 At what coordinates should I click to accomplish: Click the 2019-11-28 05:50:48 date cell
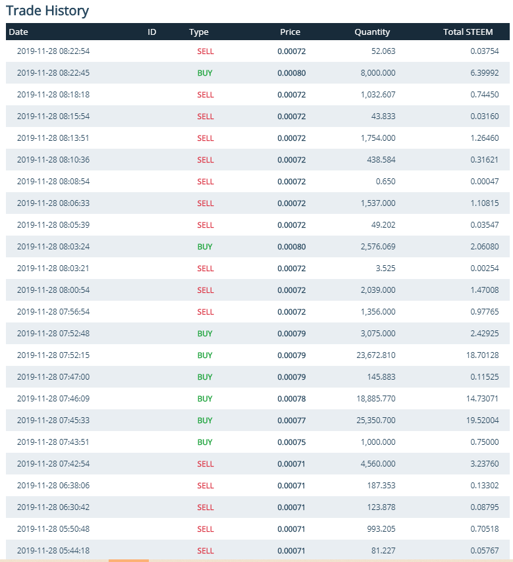(x=53, y=529)
